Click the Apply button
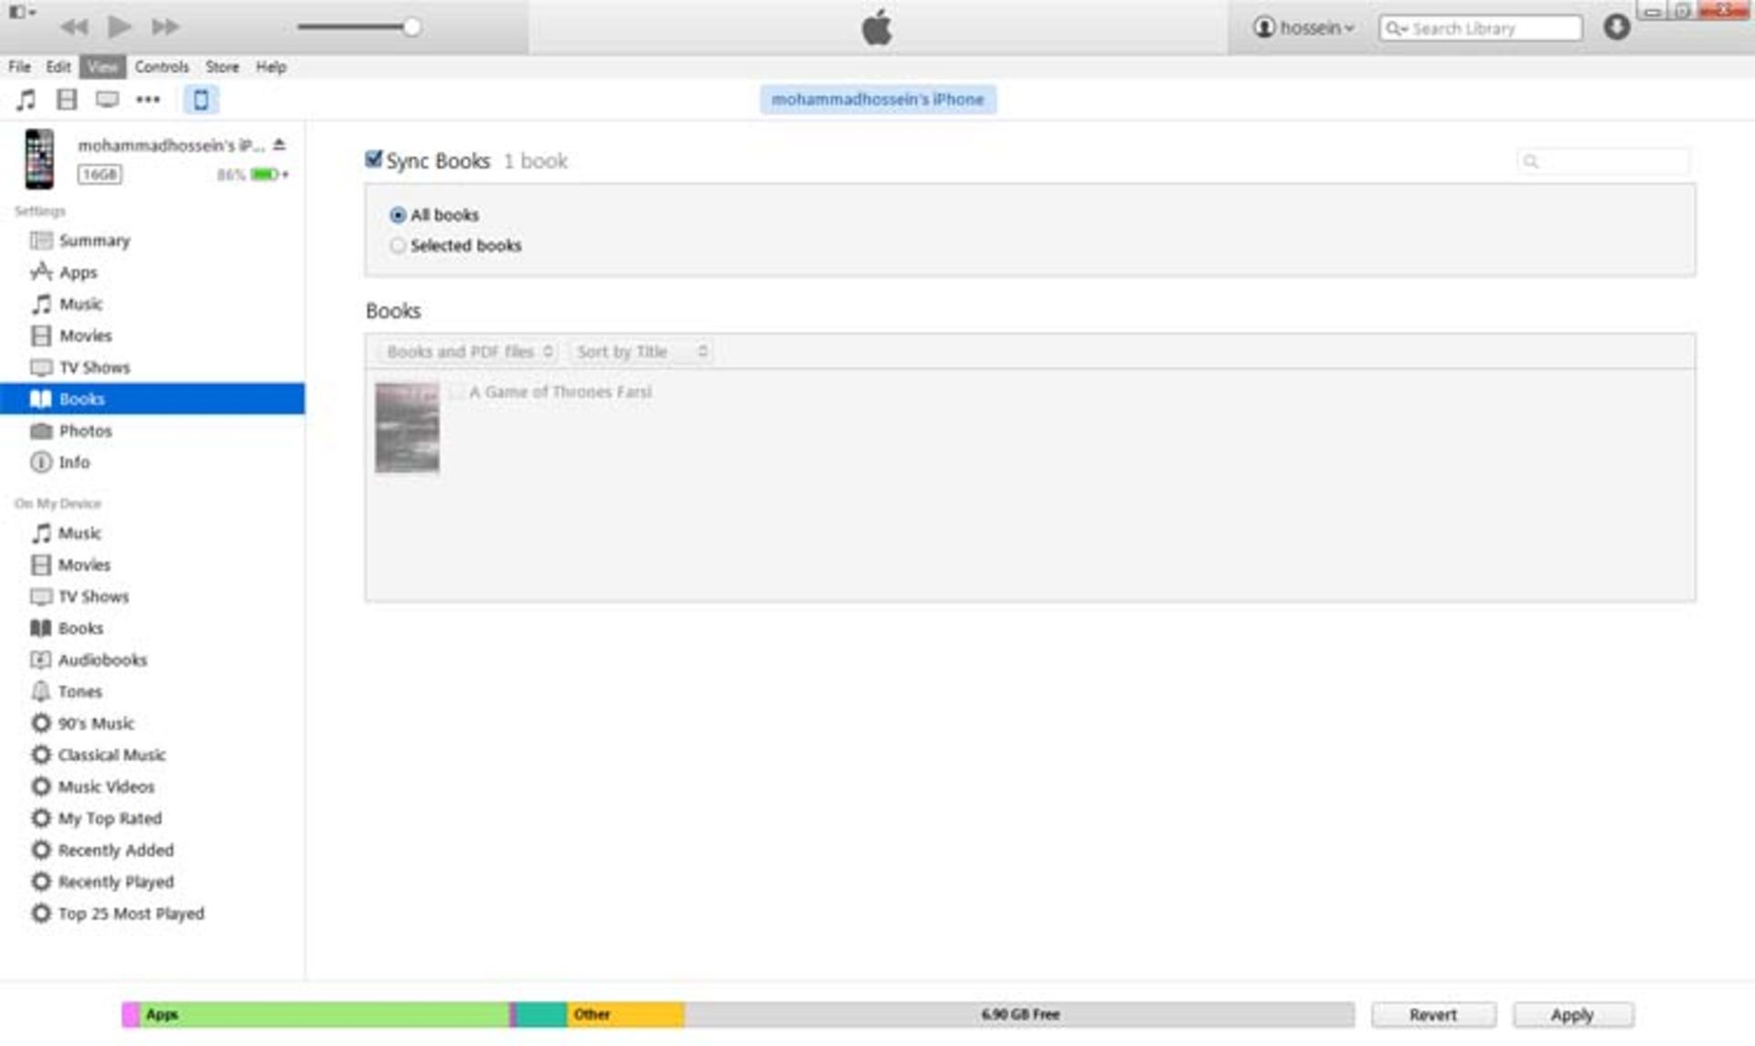The height and width of the screenshot is (1046, 1755). pyautogui.click(x=1572, y=1015)
